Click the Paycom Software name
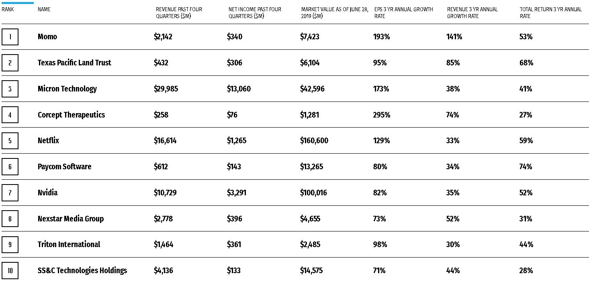This screenshot has width=589, height=282. [x=64, y=167]
